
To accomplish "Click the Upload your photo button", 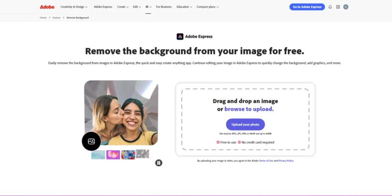I will [245, 124].
